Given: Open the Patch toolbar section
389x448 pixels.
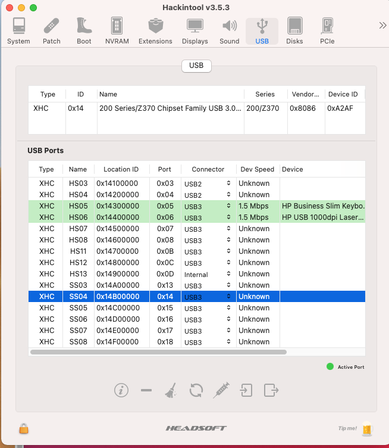Looking at the screenshot, I should (51, 31).
